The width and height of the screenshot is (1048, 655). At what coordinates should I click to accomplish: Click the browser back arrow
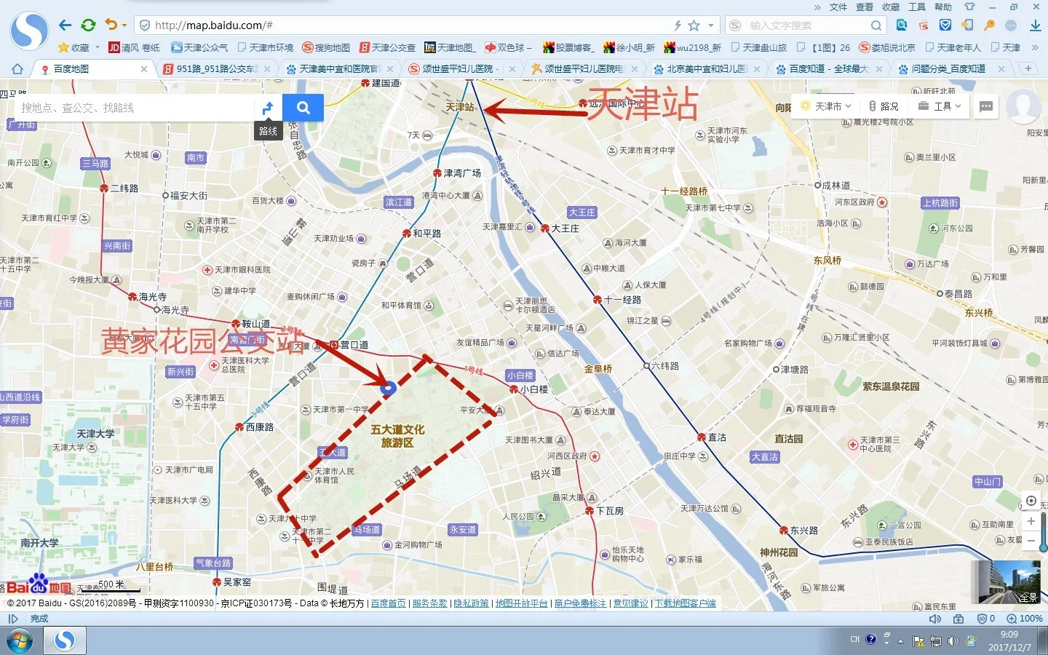click(x=65, y=25)
